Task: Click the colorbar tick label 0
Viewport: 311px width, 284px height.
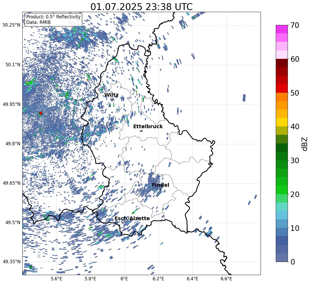Action: coord(293,262)
